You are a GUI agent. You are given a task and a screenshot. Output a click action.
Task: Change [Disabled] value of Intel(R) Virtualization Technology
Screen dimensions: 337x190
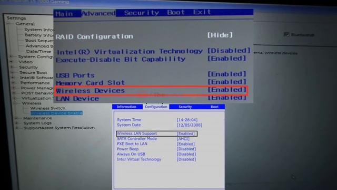click(x=229, y=51)
